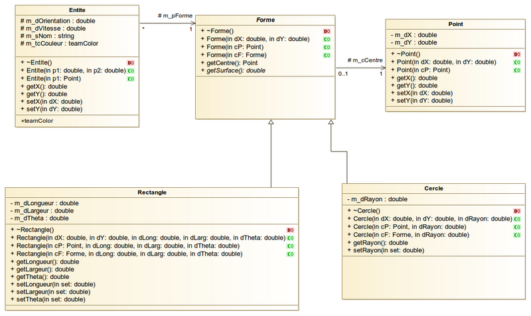531x316 pixels.
Task: Select the m_pForme association label
Action: [x=175, y=15]
